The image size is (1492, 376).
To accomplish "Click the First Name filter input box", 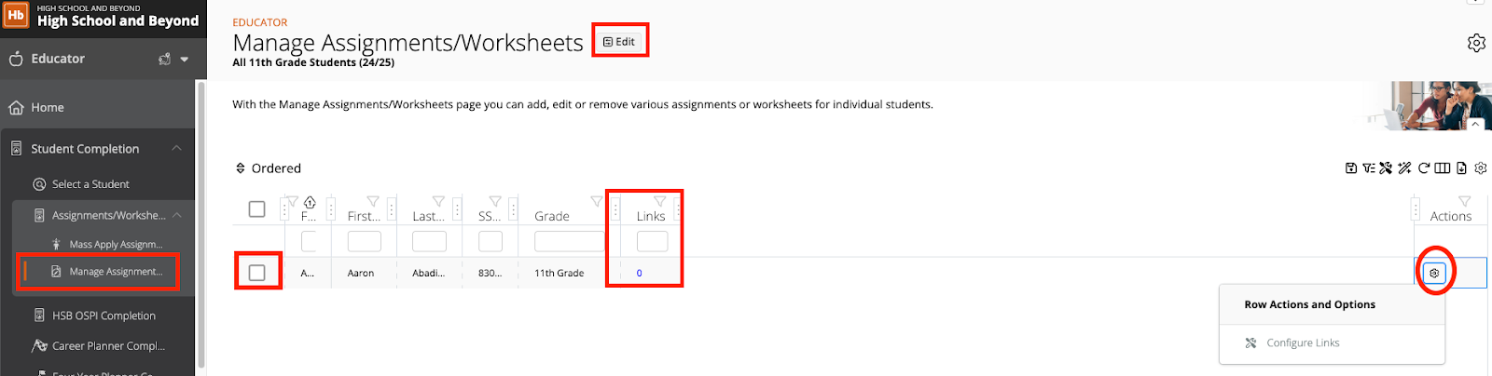I will click(364, 242).
